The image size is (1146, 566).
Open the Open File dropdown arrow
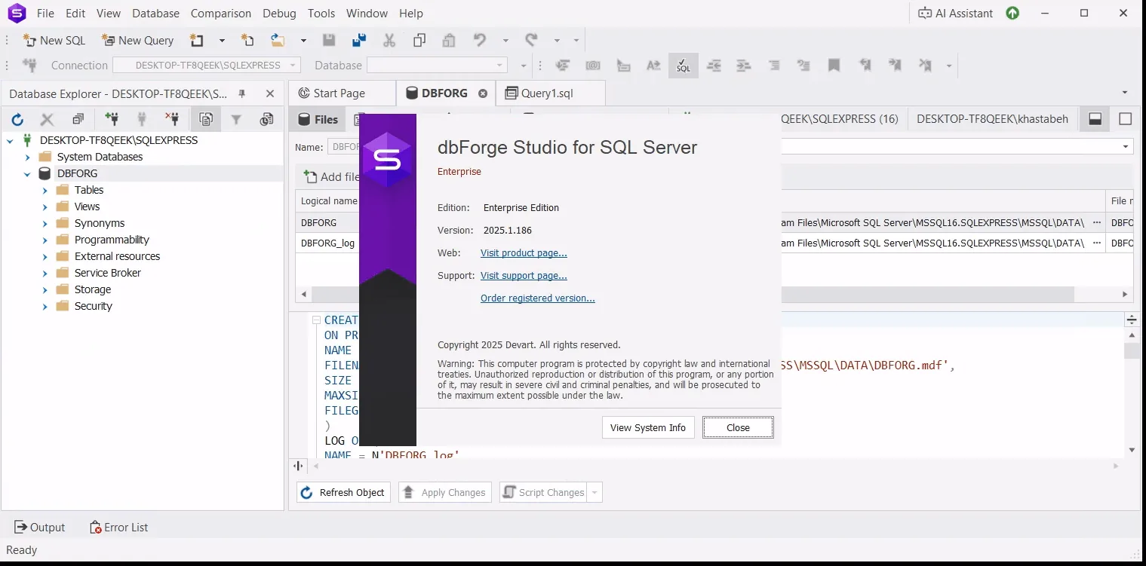pos(303,41)
